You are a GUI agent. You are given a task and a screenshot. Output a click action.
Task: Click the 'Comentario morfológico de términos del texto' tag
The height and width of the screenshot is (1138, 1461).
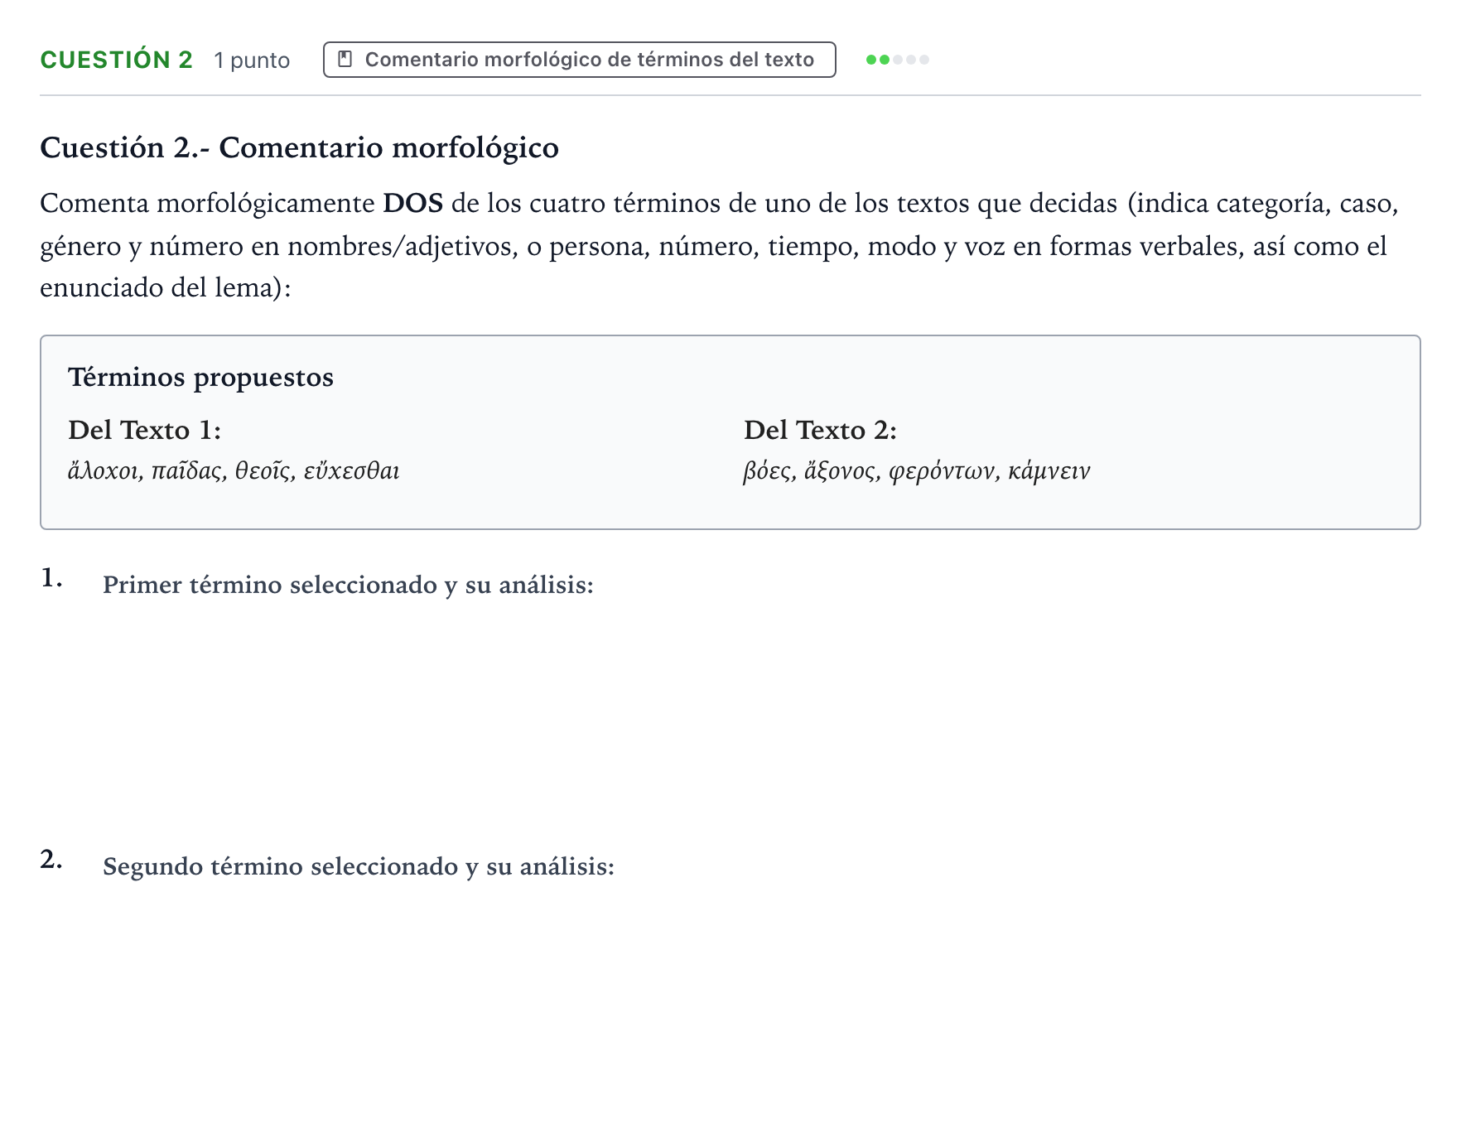(x=580, y=60)
